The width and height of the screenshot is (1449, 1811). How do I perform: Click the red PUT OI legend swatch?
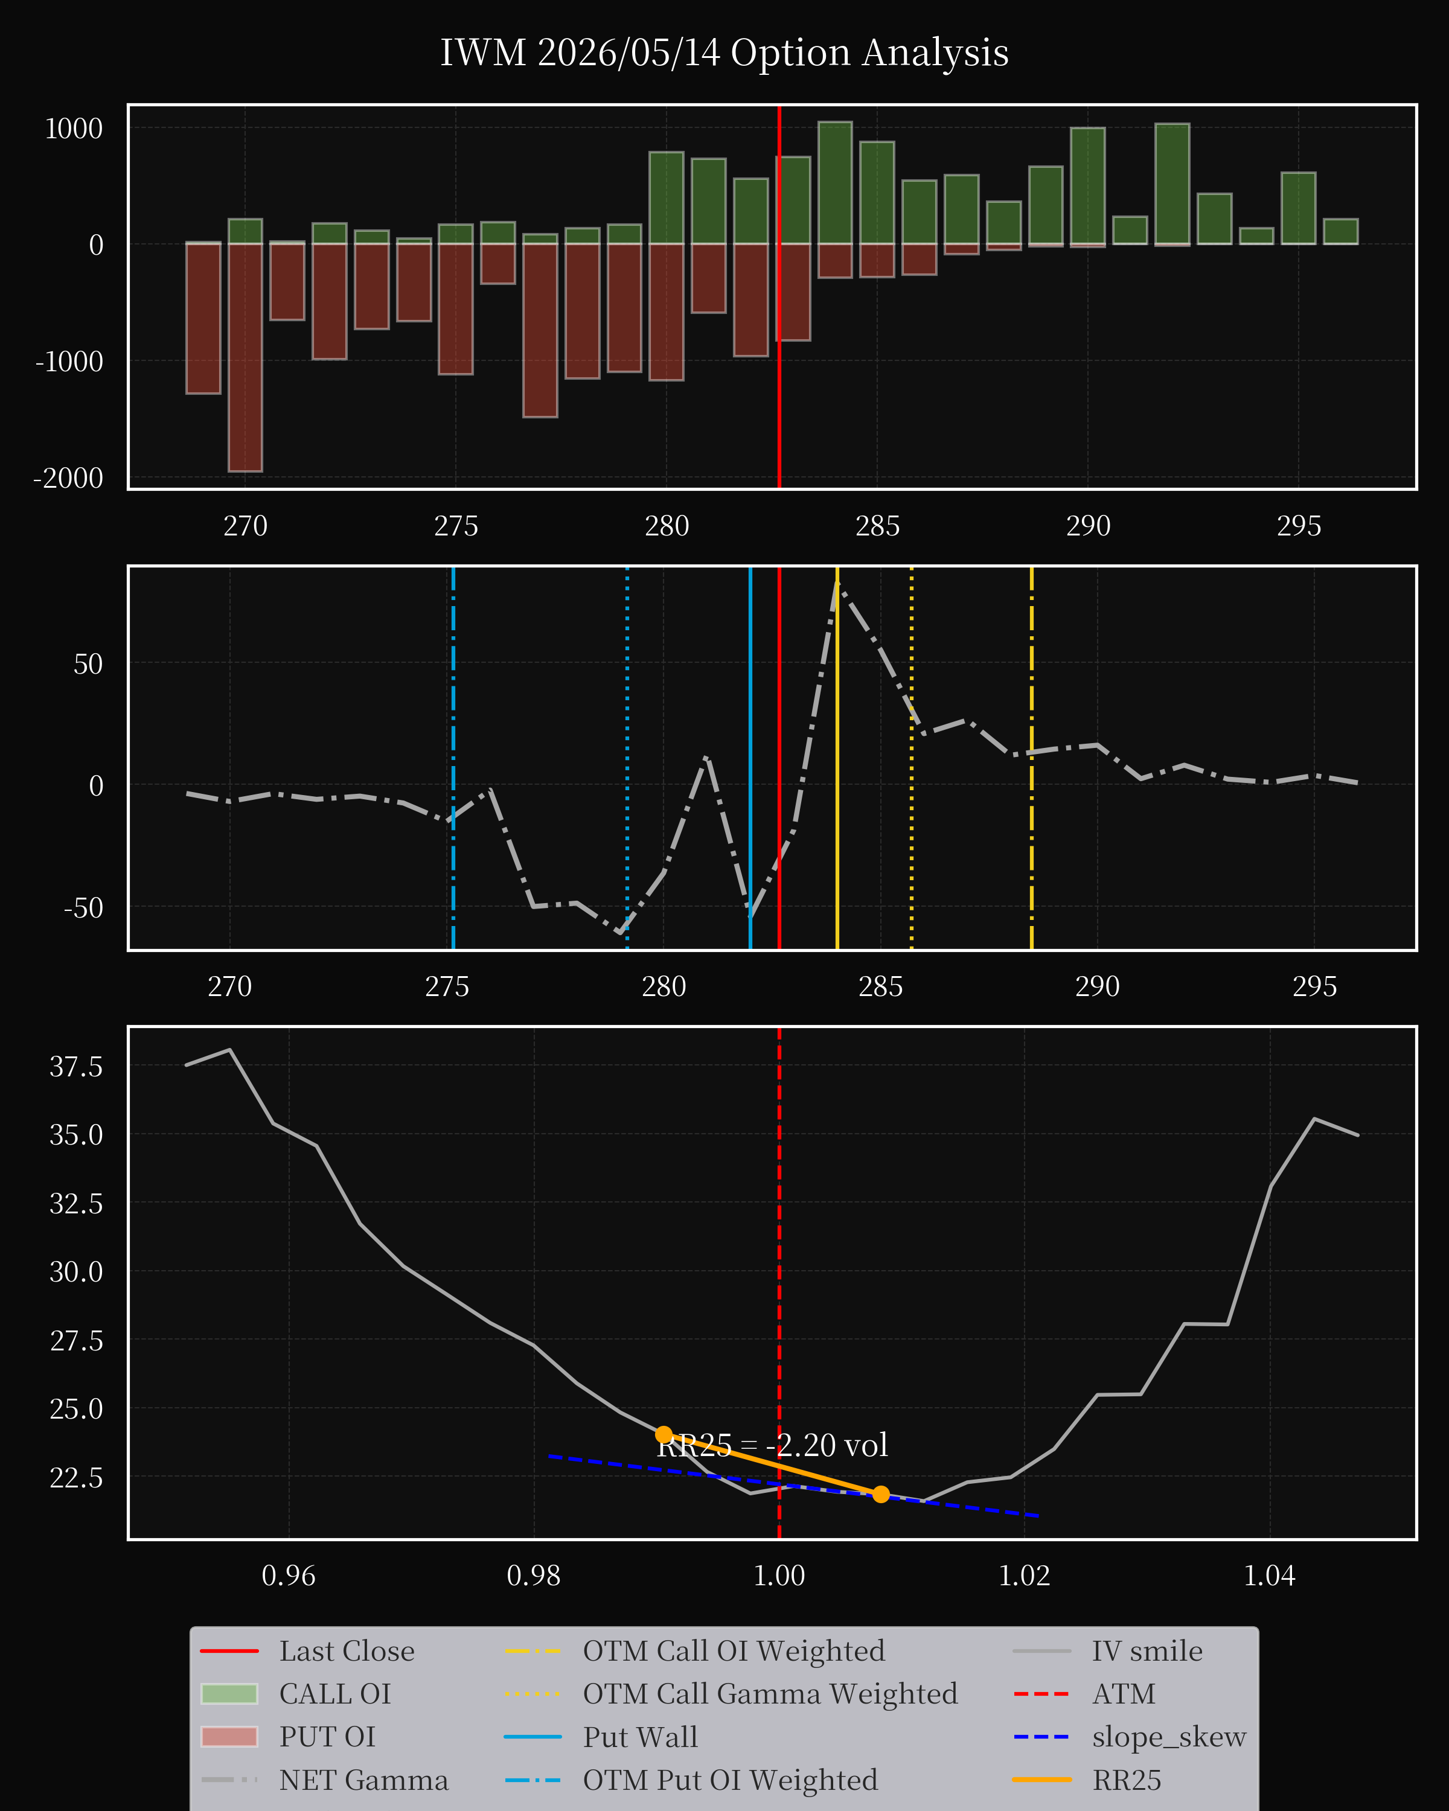(229, 1737)
